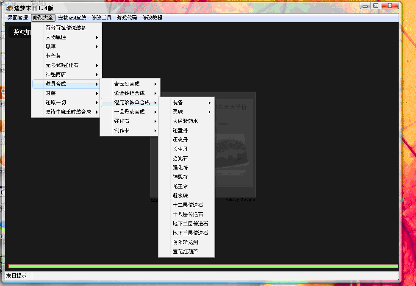
Task: Choose 阴阳斩龙剑 from the submenu
Action: pos(185,242)
